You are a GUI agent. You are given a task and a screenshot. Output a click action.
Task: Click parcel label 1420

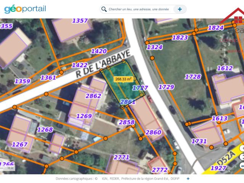click(99, 51)
